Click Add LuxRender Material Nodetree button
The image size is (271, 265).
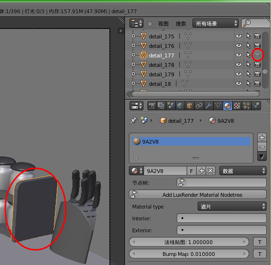198,194
